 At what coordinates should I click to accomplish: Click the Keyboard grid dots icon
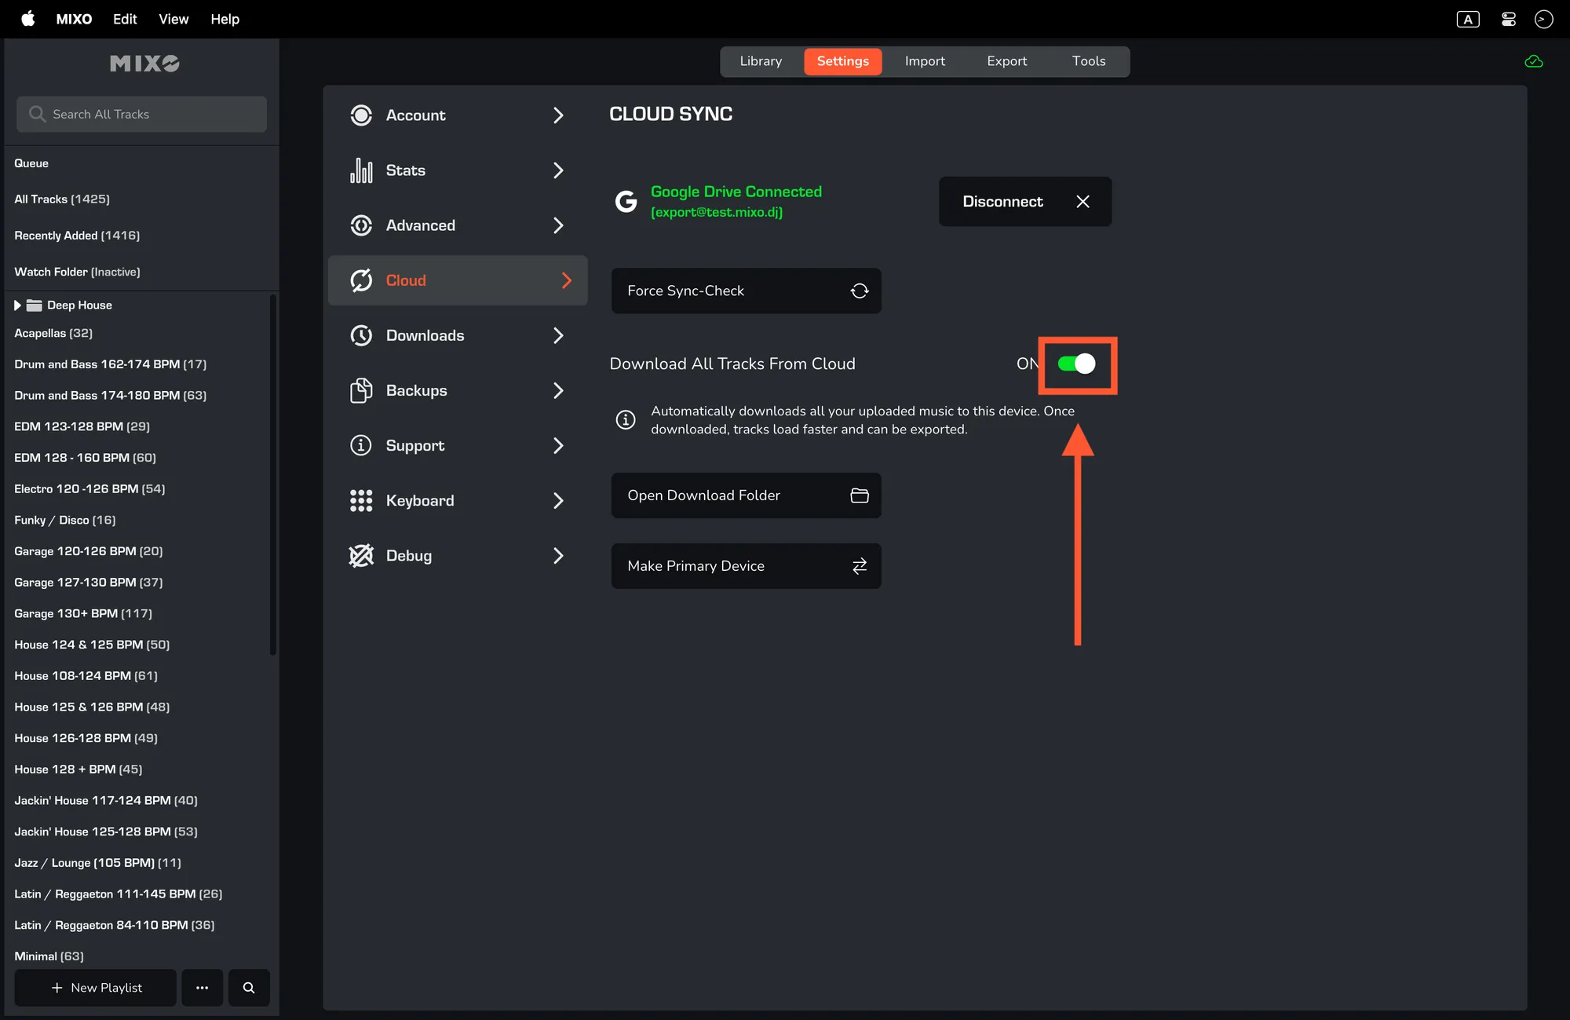361,500
